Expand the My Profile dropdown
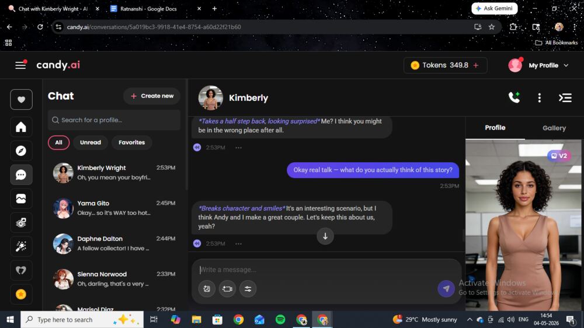Screen dimensions: 584x328 pos(539,65)
